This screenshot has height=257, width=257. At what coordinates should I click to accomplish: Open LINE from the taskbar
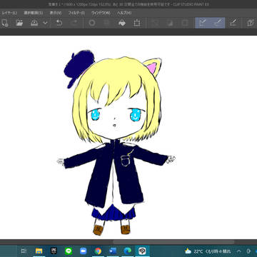69,251
